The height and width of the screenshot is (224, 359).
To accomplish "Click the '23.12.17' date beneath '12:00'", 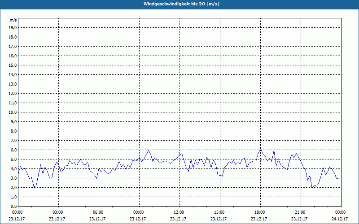I will click(178, 219).
